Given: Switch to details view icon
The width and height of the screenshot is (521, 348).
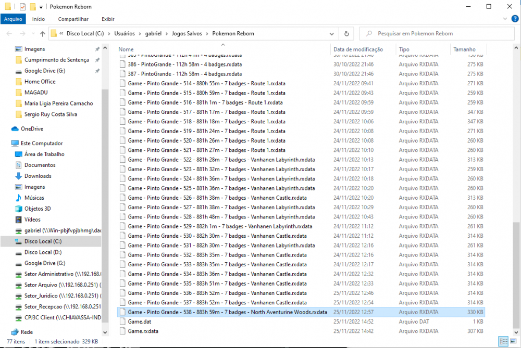Looking at the screenshot, I should [503, 341].
